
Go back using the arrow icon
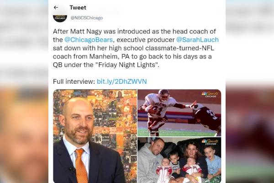tap(56, 7)
